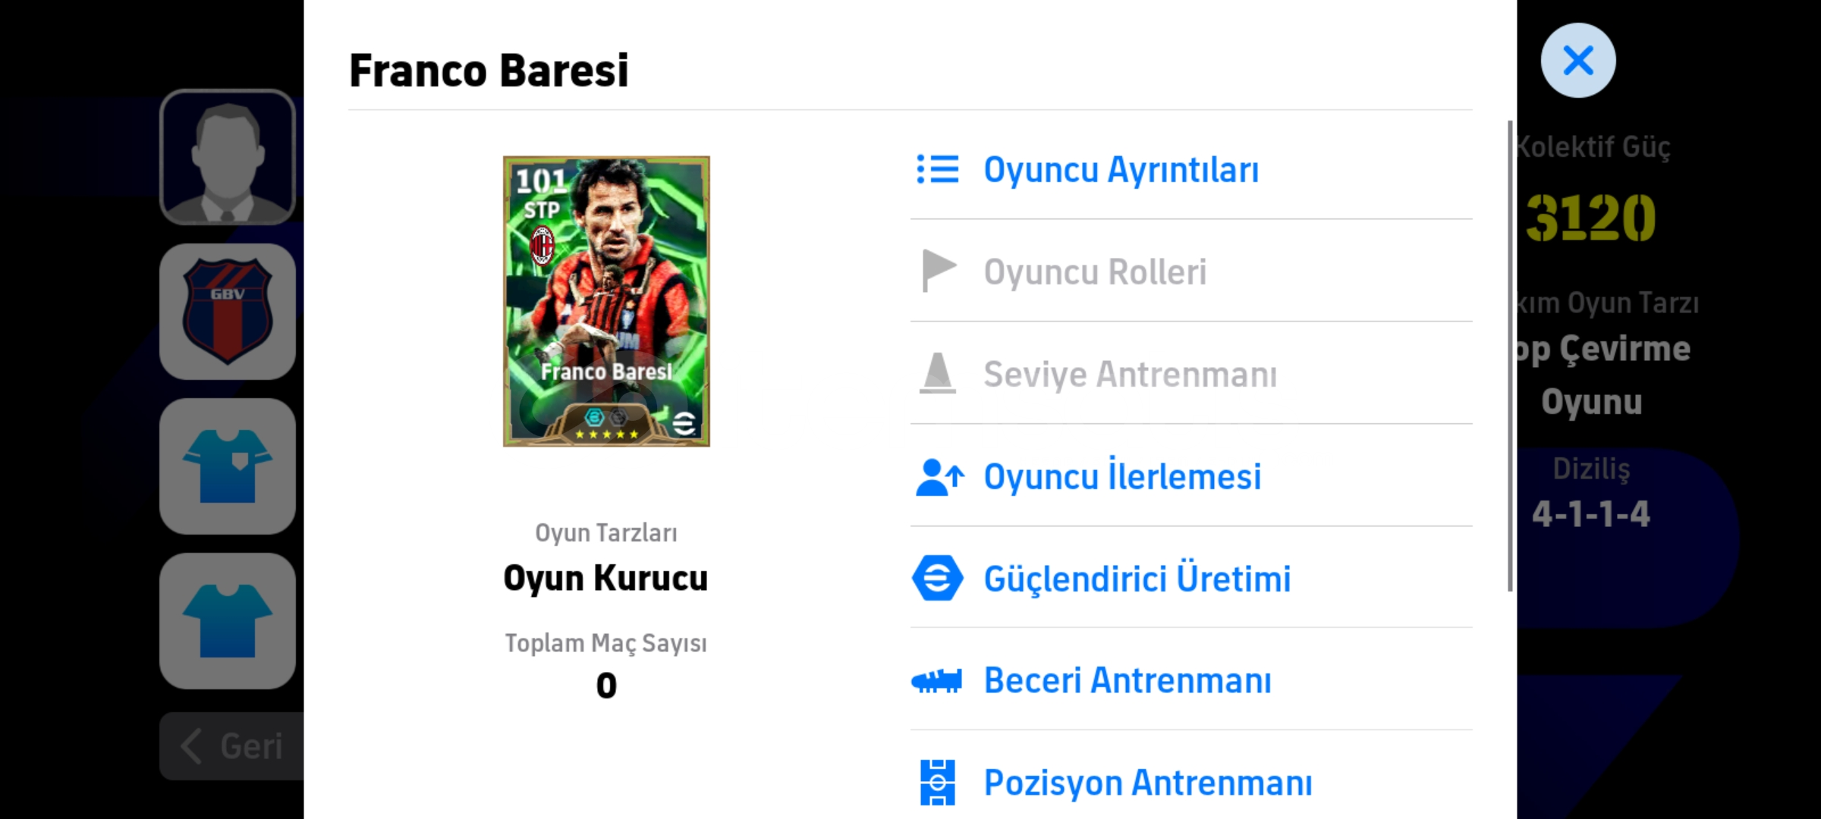This screenshot has height=819, width=1821.
Task: Close the Franco Baresi panel
Action: click(1578, 61)
